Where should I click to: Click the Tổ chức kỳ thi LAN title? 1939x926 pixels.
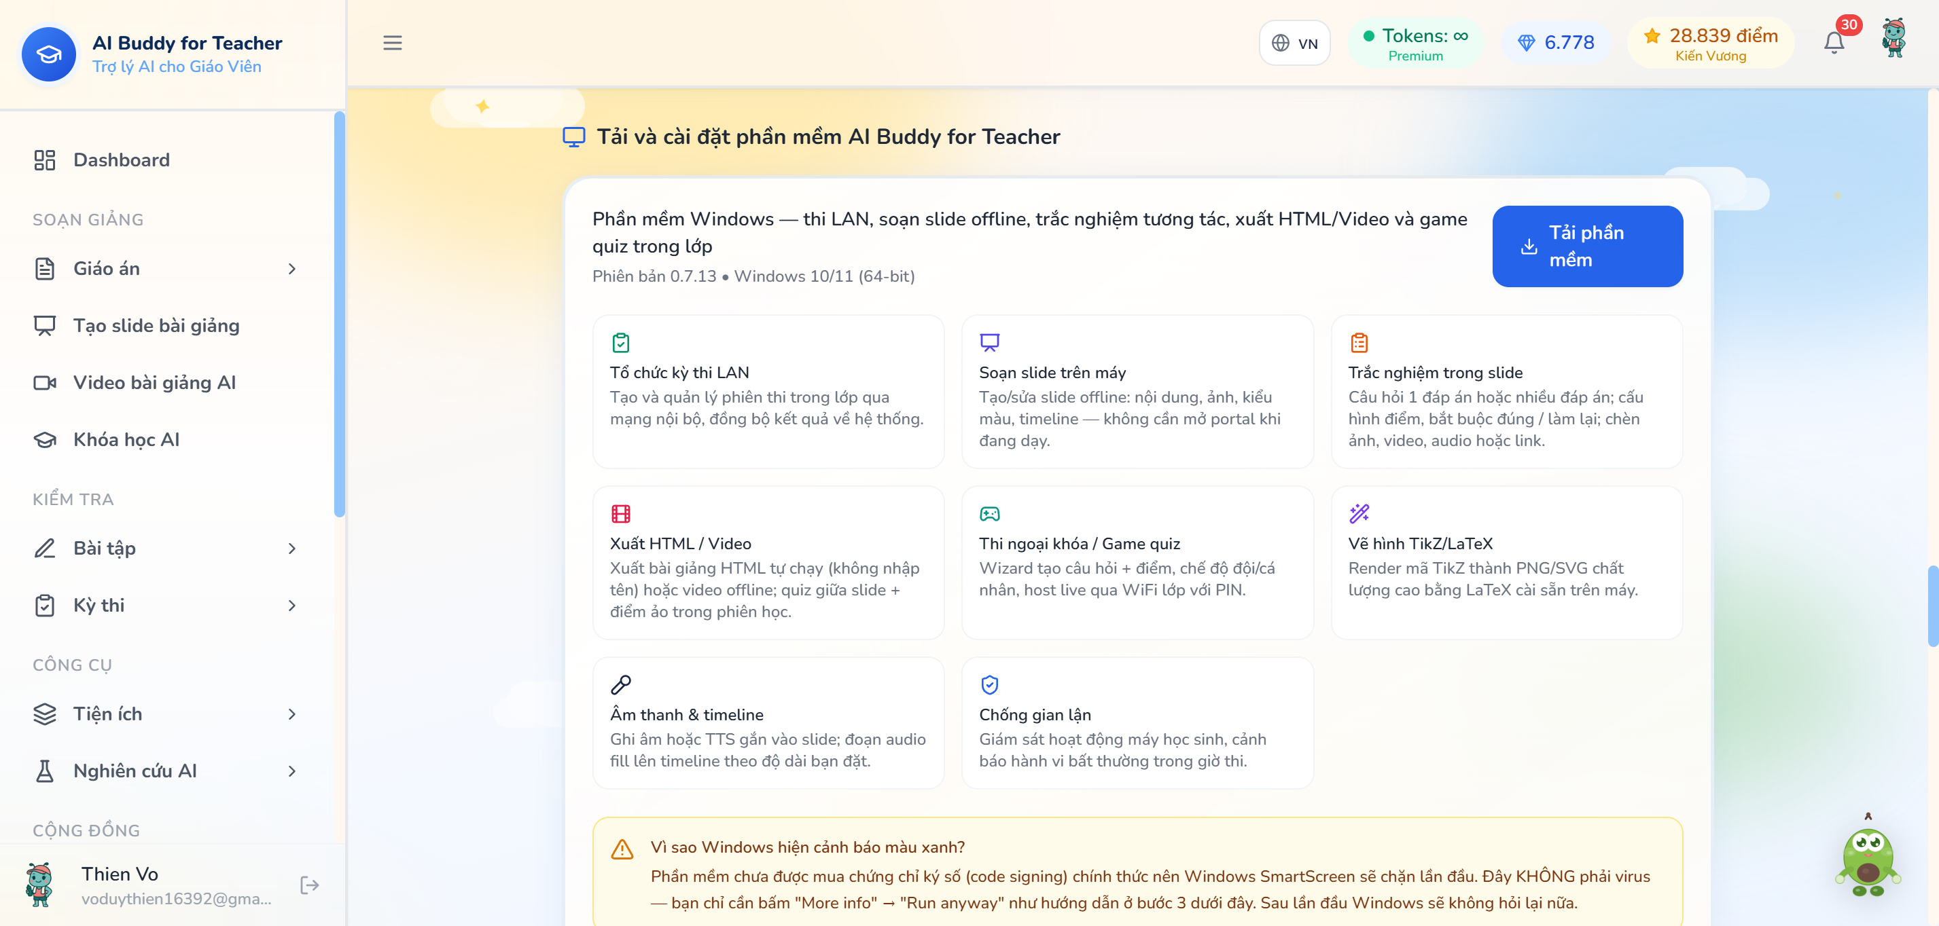679,372
